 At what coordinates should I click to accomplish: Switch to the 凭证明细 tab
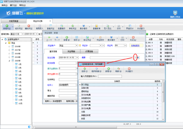pos(71,51)
